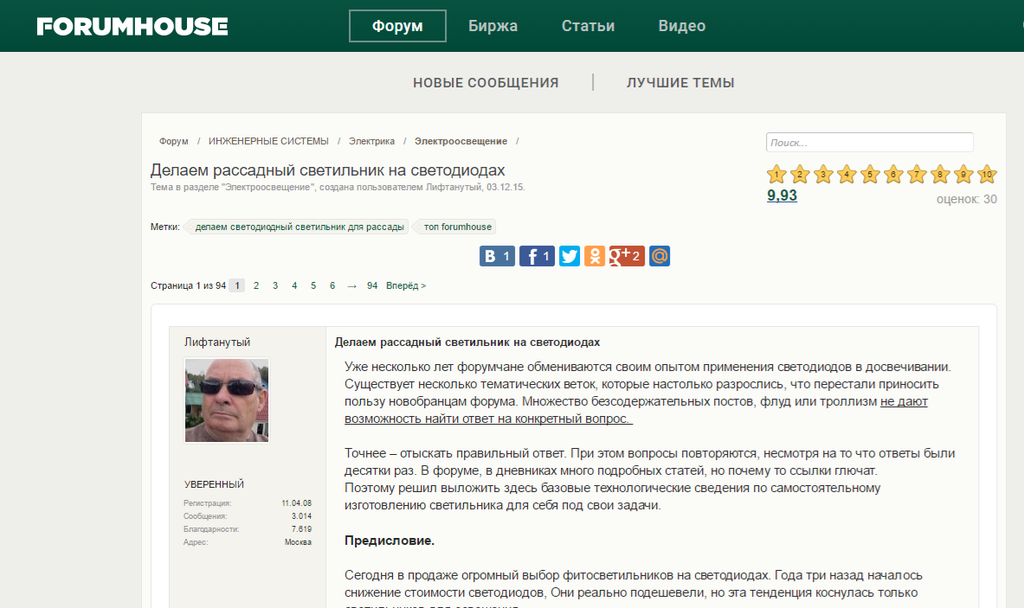Open the Форум tab

[x=397, y=26]
